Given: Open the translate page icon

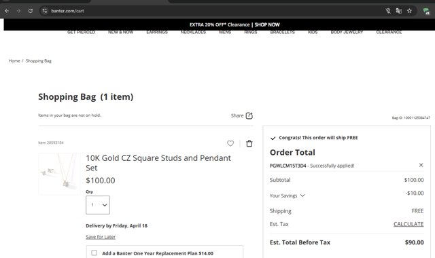Looking at the screenshot, I should 399,11.
